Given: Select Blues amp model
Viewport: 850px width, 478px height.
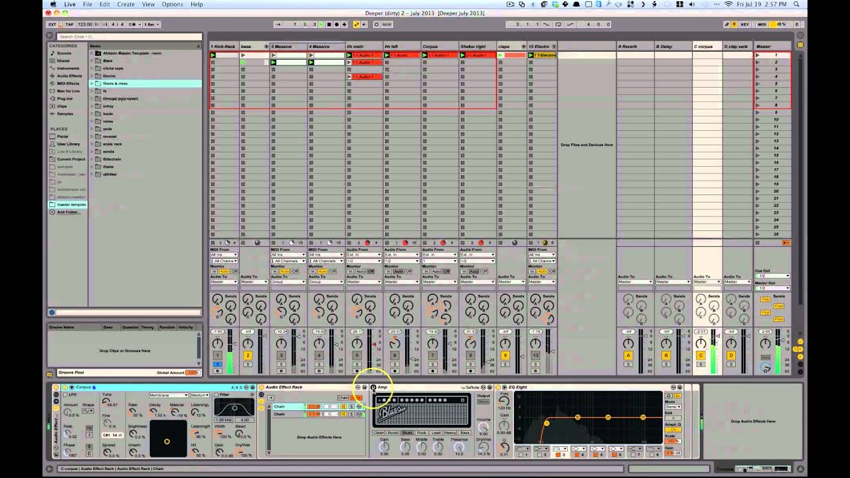Looking at the screenshot, I should click(x=407, y=432).
